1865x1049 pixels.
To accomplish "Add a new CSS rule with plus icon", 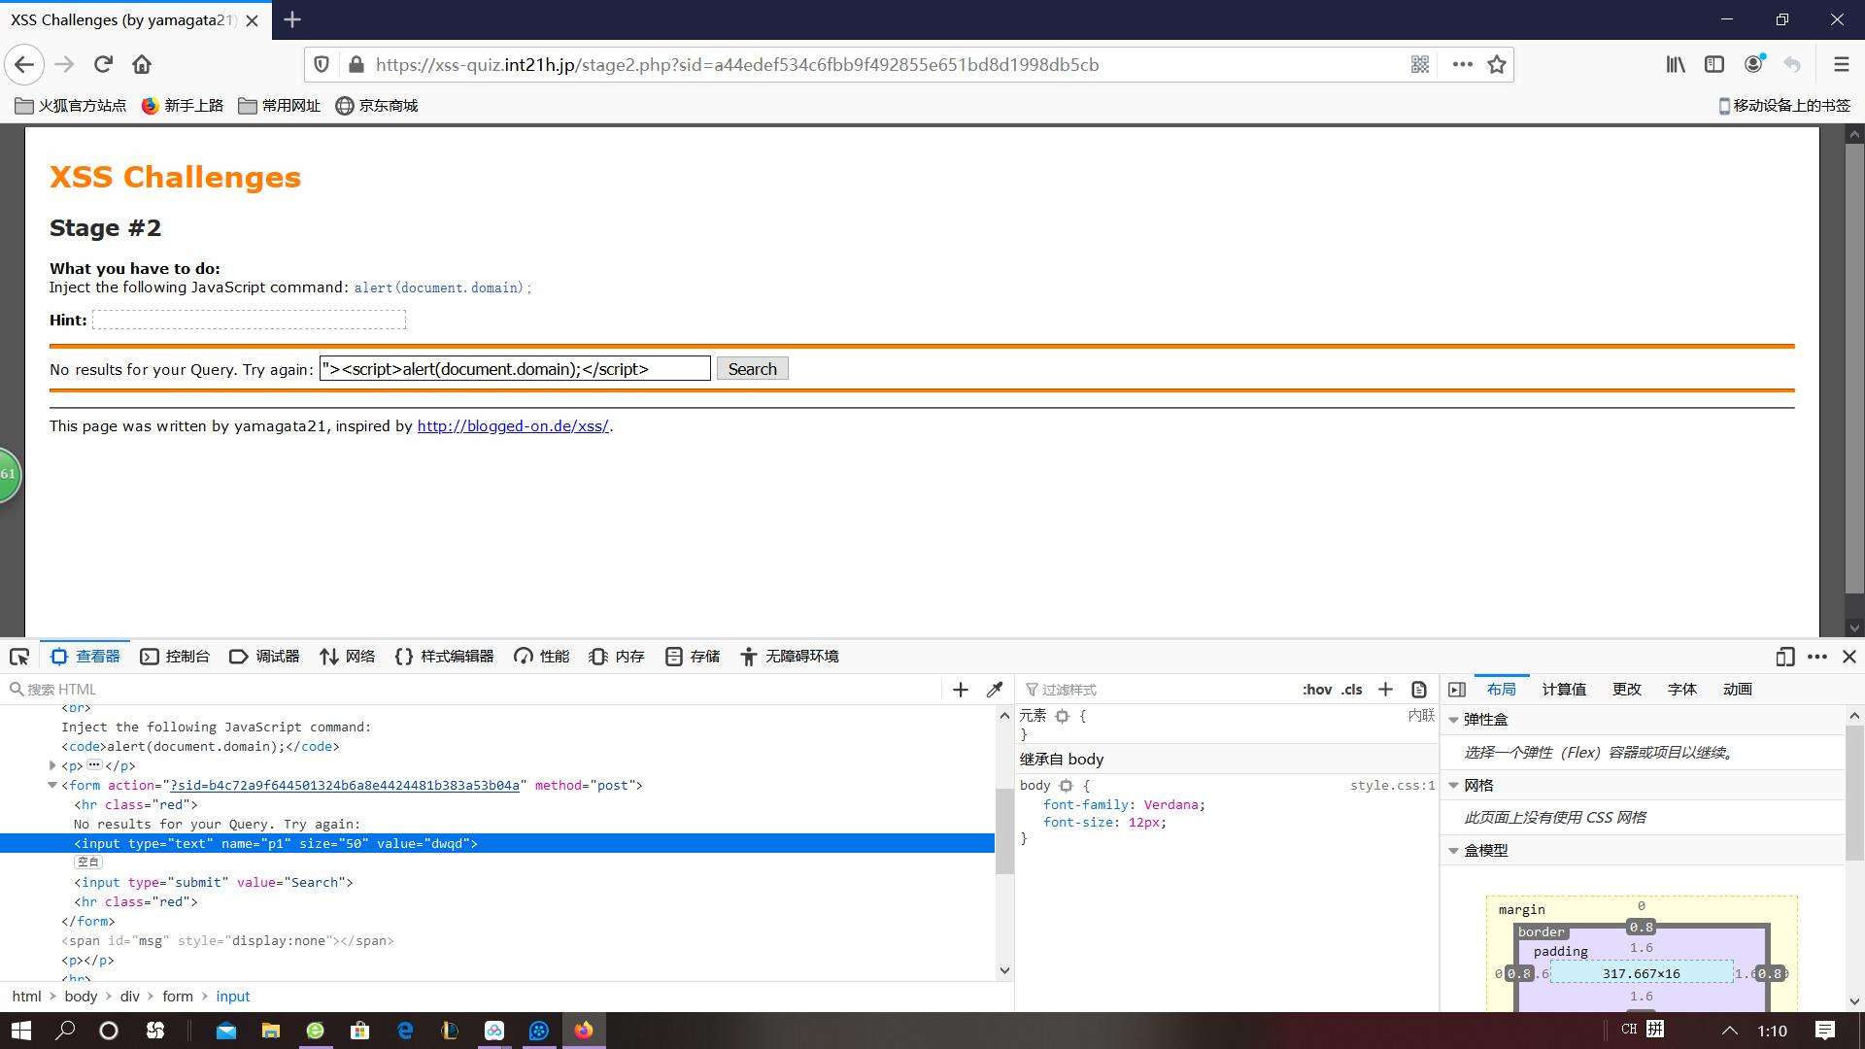I will 1386,690.
